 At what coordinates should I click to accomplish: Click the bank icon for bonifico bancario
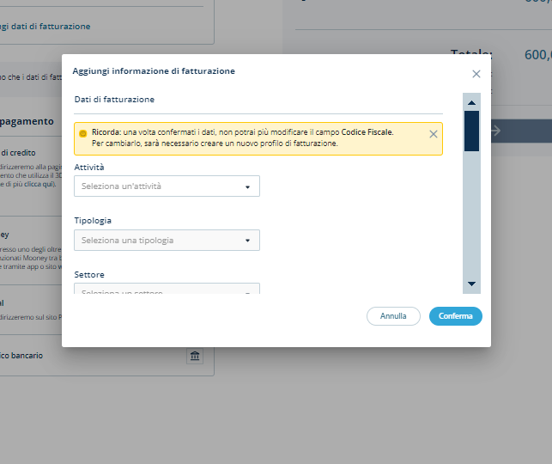coord(195,357)
